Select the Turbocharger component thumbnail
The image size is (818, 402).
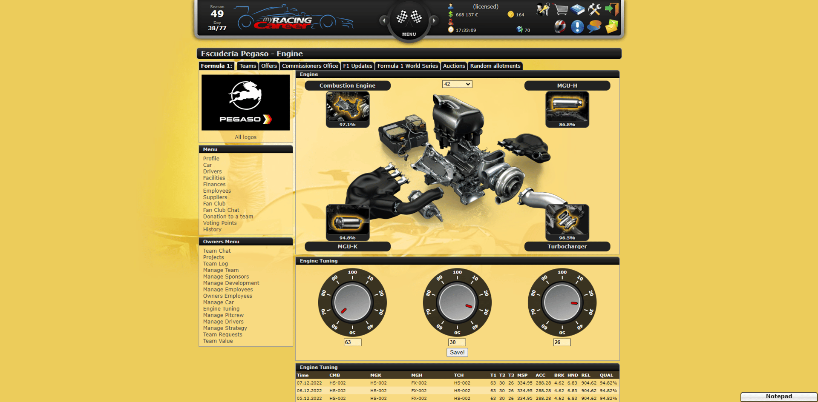(567, 222)
